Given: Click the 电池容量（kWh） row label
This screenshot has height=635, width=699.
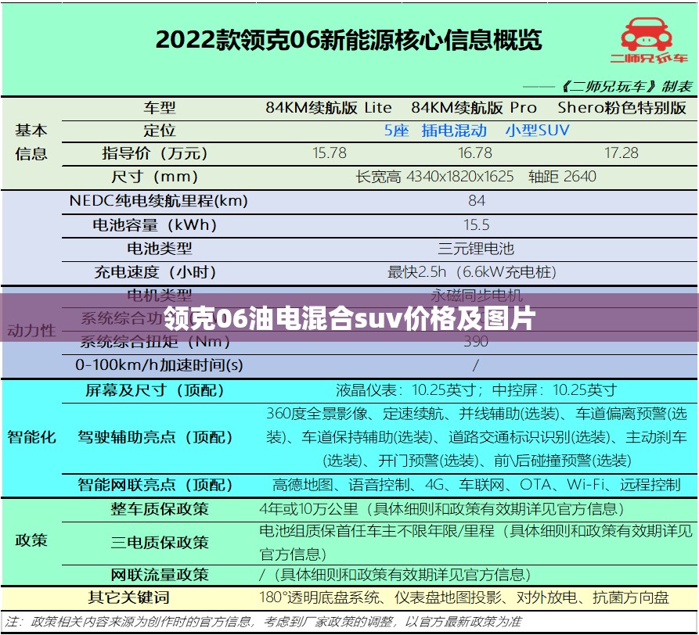Looking at the screenshot, I should tap(155, 225).
